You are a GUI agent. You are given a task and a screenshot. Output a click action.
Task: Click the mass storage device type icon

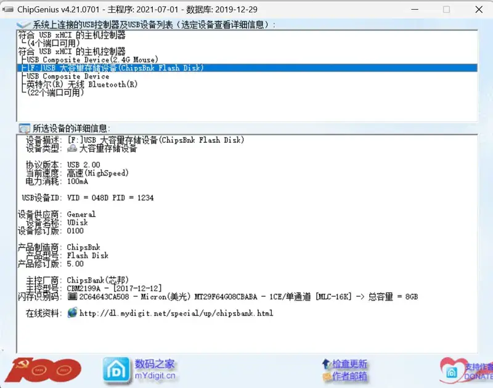coord(72,148)
